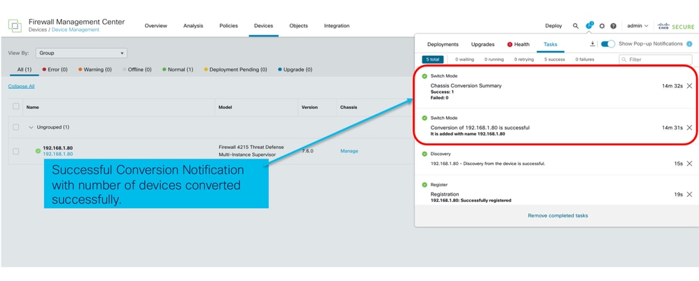This screenshot has height=281, width=699.
Task: Click the Collapse All link
Action: 22,86
